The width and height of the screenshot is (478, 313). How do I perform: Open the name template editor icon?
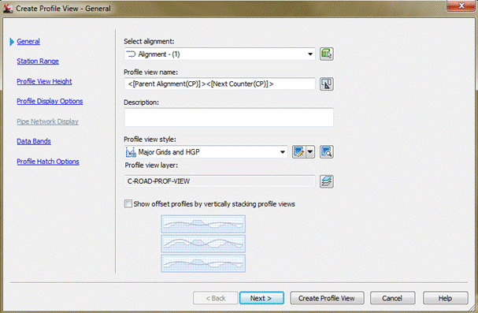click(326, 84)
